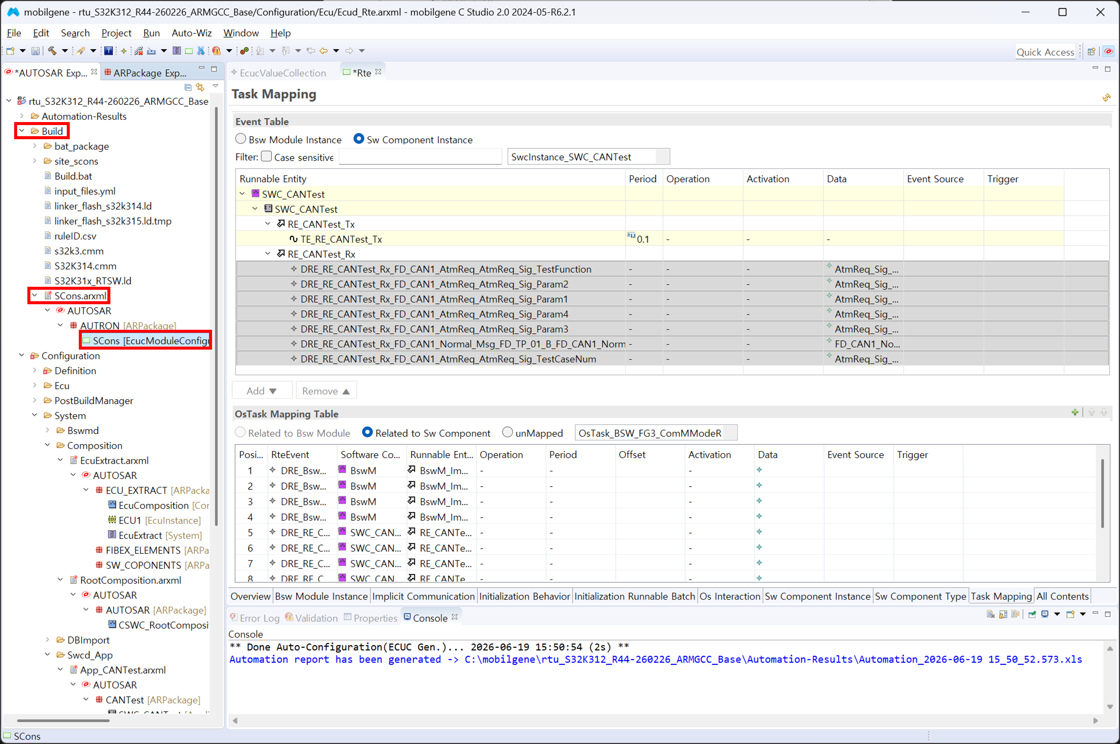Click the four-point star toolbar icon

coord(124,51)
